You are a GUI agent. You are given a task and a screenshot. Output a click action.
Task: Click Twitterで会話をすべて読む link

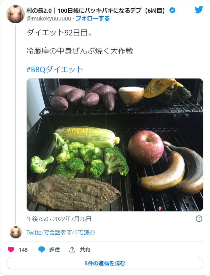pyautogui.click(x=61, y=233)
